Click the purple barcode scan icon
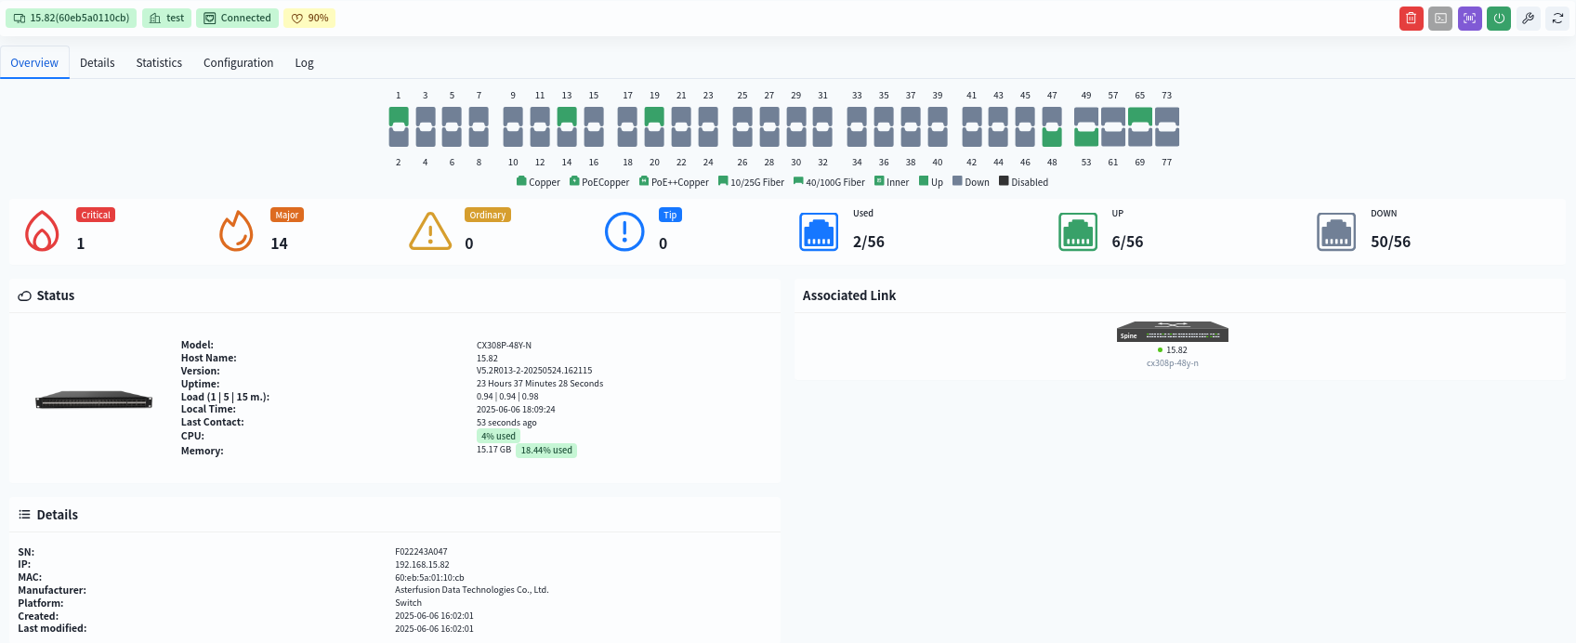Image resolution: width=1576 pixels, height=643 pixels. pos(1469,19)
